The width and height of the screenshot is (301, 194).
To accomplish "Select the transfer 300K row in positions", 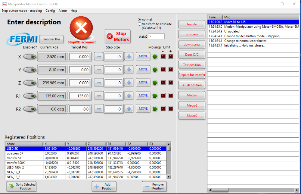I will click(24, 163).
